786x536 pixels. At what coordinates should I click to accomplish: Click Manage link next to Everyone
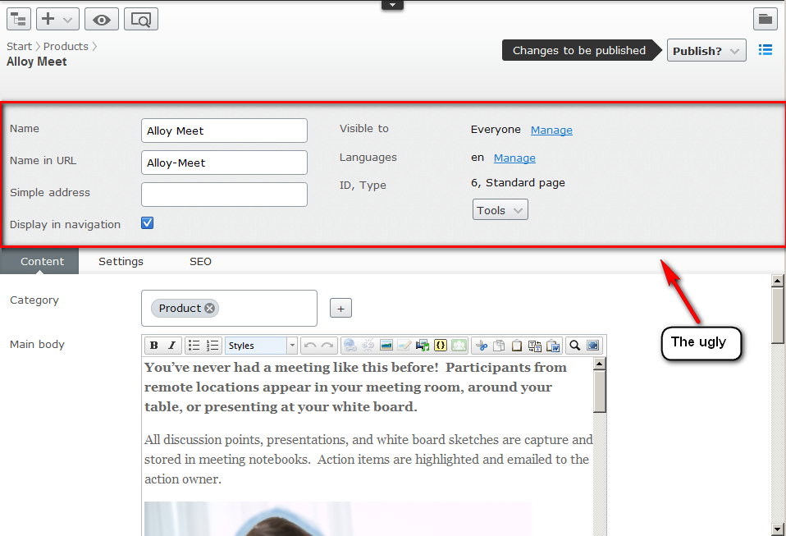[551, 131]
